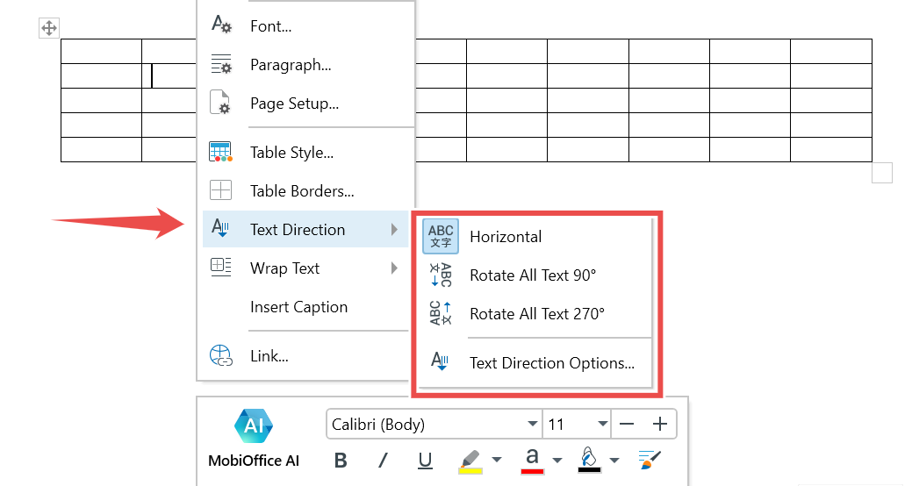
Task: Click the Text Direction Options icon
Action: 440,361
